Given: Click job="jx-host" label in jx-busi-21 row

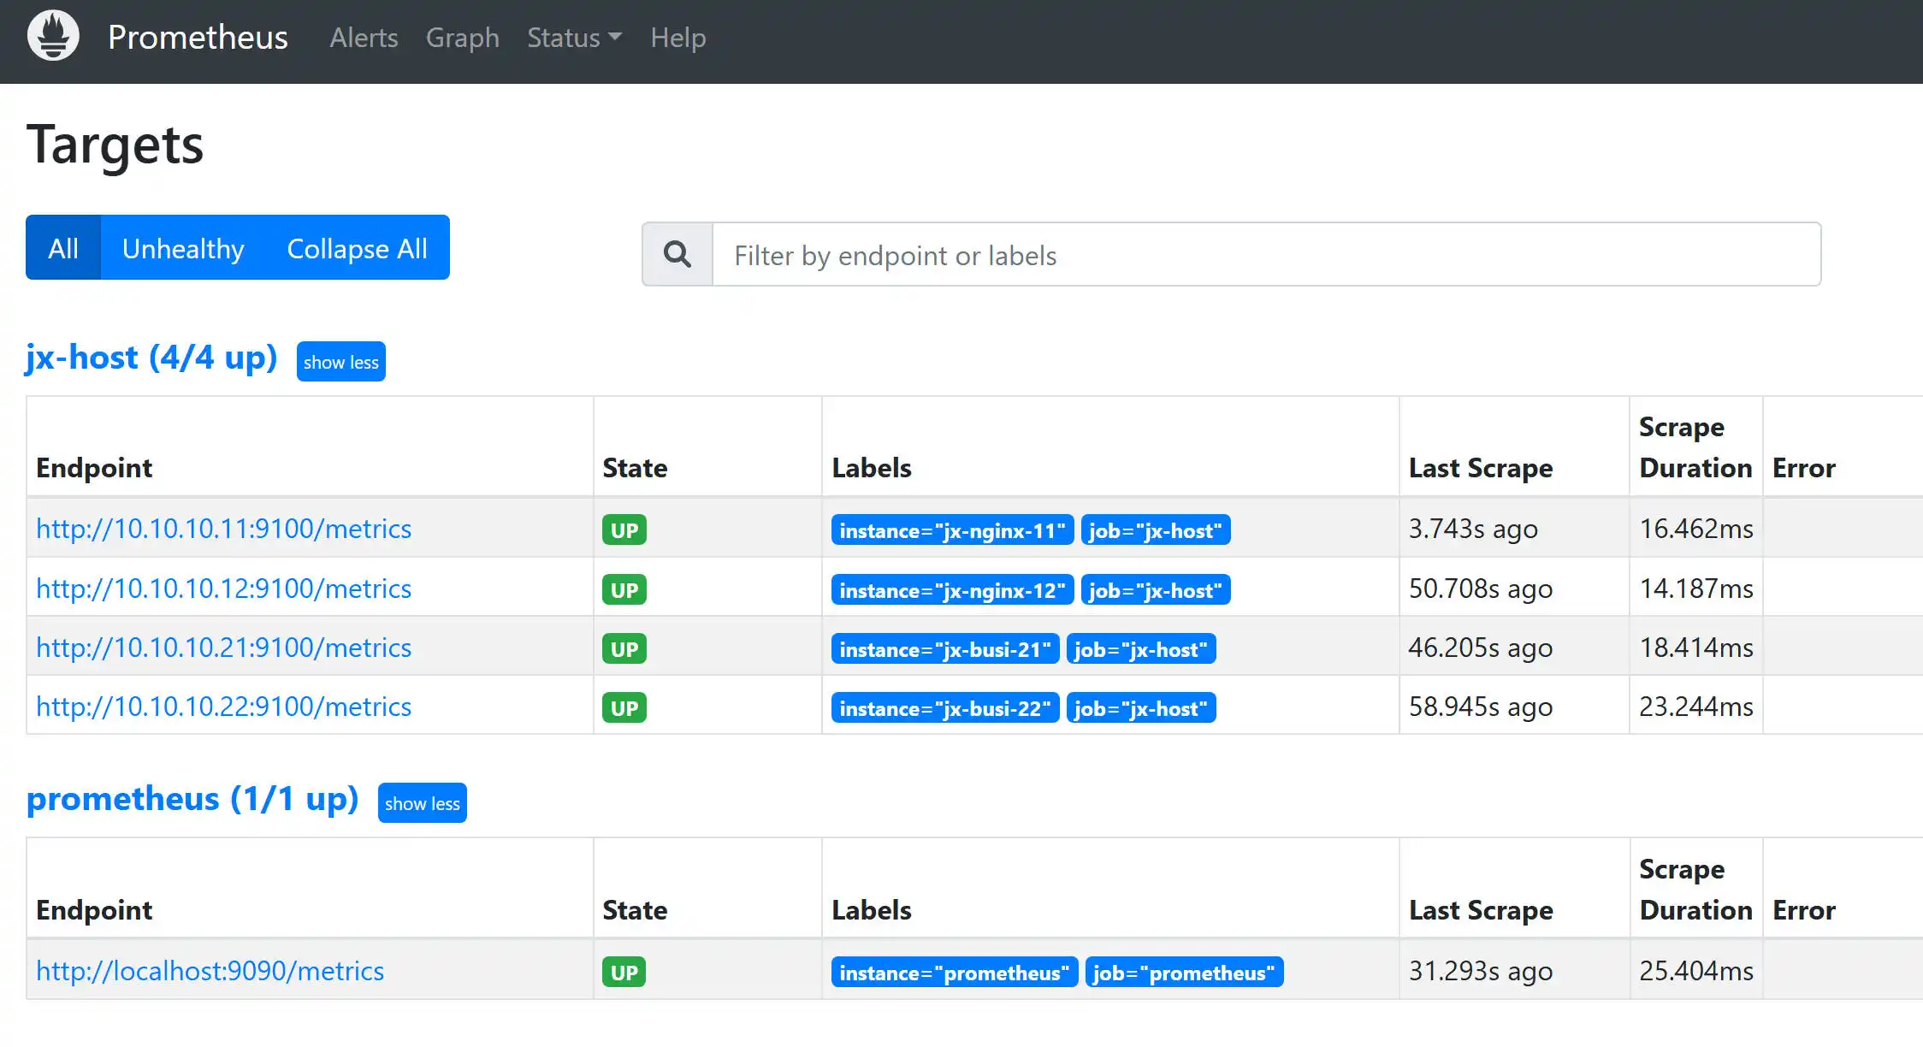Looking at the screenshot, I should coord(1141,649).
